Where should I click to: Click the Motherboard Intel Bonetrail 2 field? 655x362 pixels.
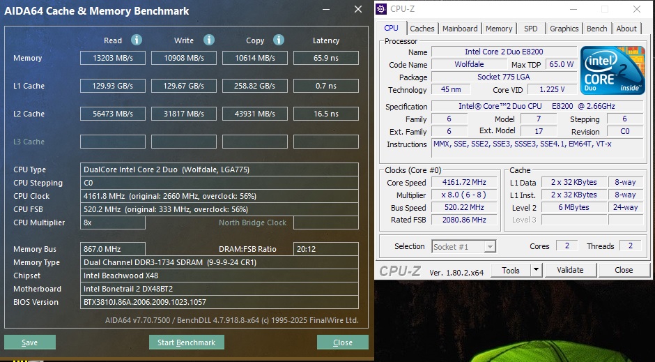[219, 289]
